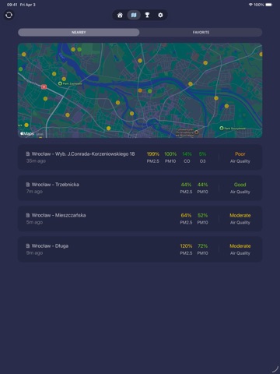Screen dimensions: 280x374
Task: Tap the 09:41 clock in status bar
Action: click(12, 5)
